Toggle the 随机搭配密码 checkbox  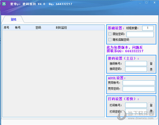[110, 40]
